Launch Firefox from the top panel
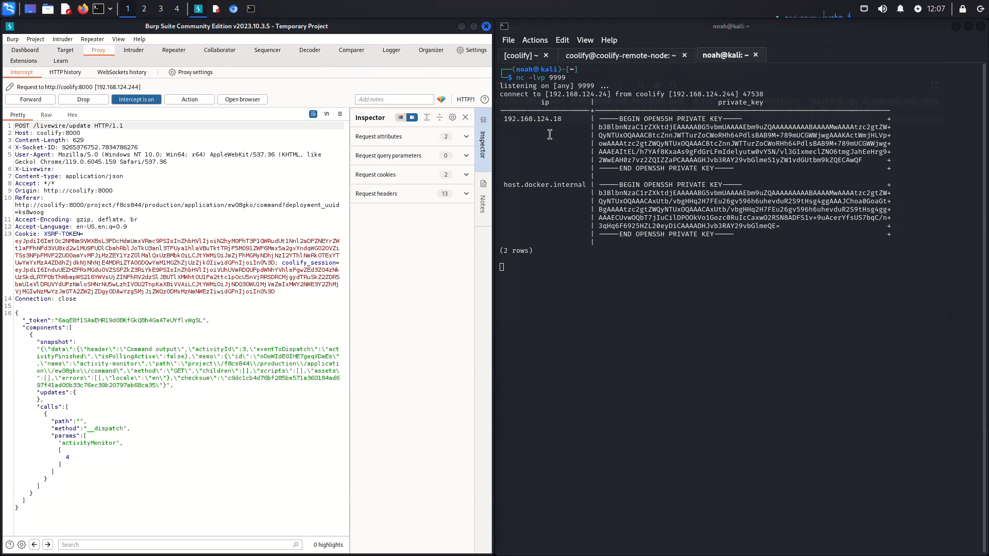Viewport: 989px width, 556px height. point(82,9)
